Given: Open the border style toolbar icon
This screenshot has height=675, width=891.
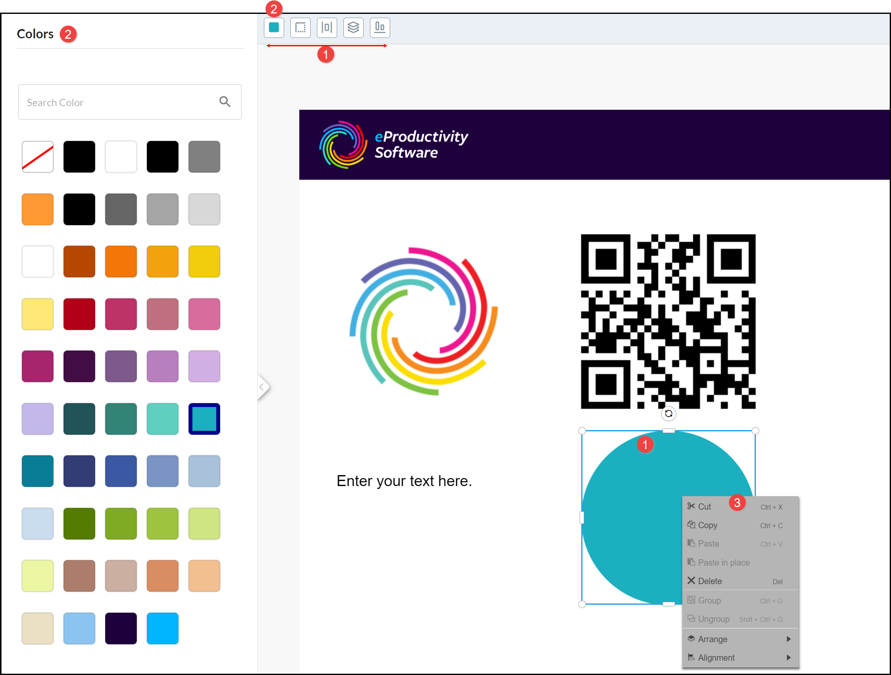Looking at the screenshot, I should coord(301,28).
